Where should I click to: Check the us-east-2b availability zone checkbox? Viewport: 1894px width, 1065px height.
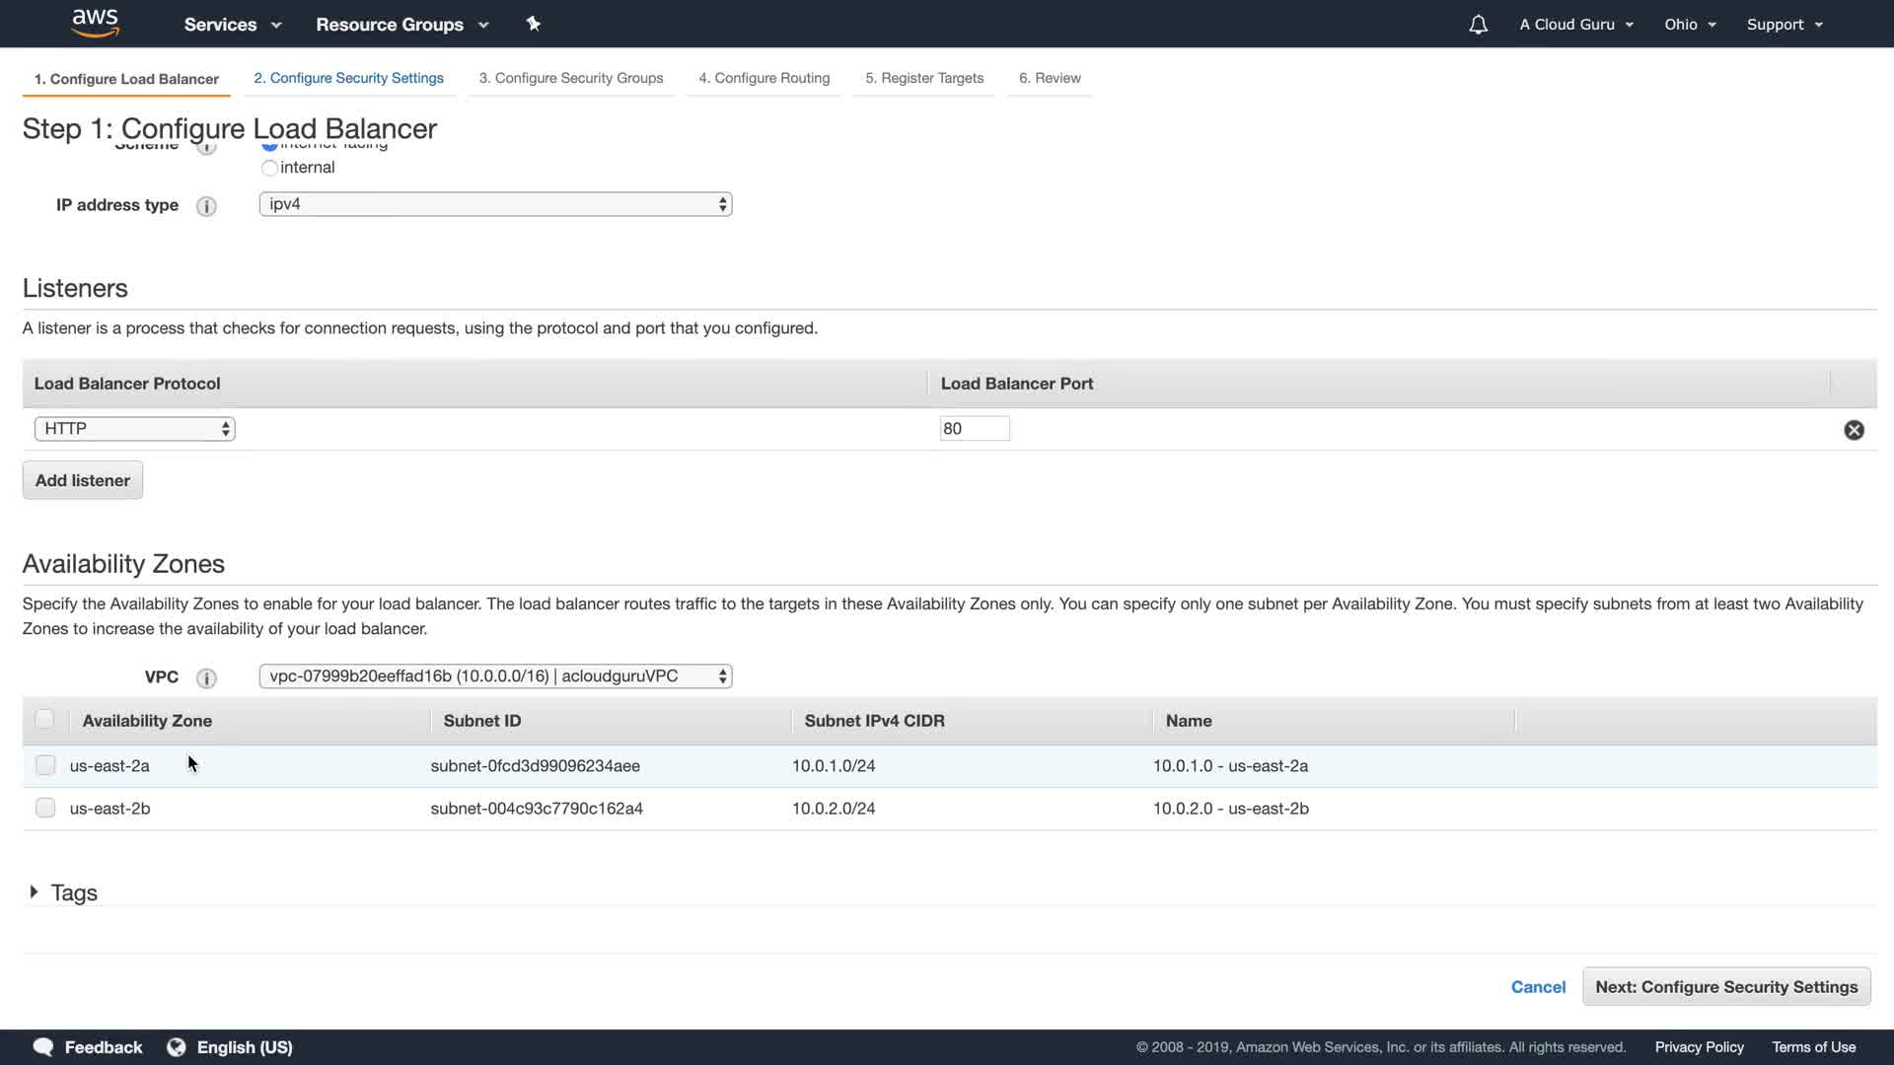click(x=45, y=808)
